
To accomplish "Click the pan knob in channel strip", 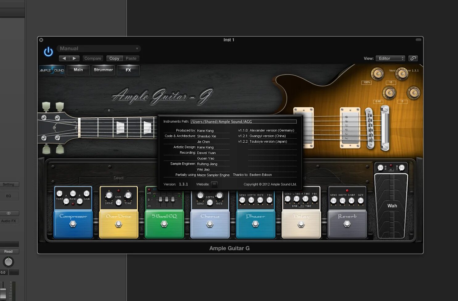I will [x=8, y=262].
